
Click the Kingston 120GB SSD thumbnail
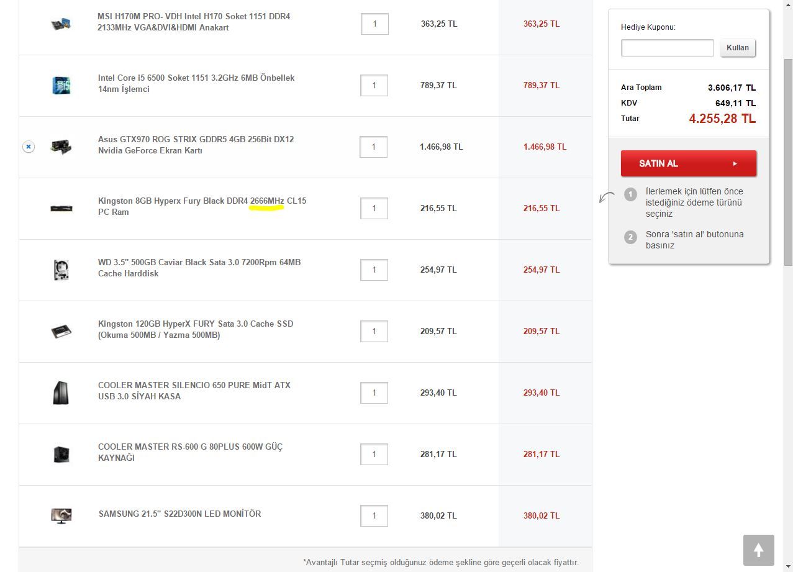61,331
